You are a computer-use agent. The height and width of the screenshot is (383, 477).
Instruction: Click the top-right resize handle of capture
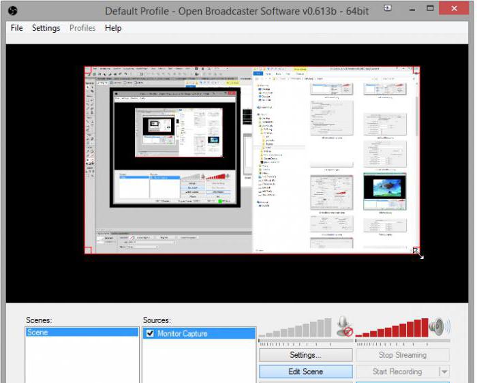[416, 70]
